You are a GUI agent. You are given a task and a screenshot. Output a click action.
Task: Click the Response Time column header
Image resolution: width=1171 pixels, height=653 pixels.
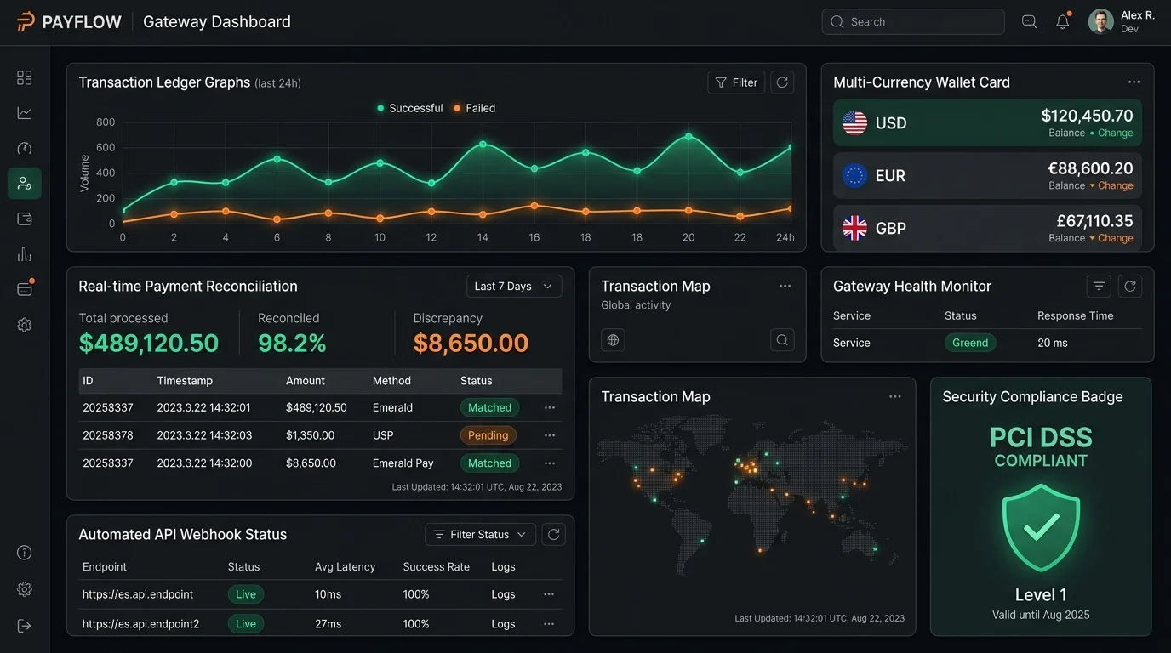pos(1076,316)
